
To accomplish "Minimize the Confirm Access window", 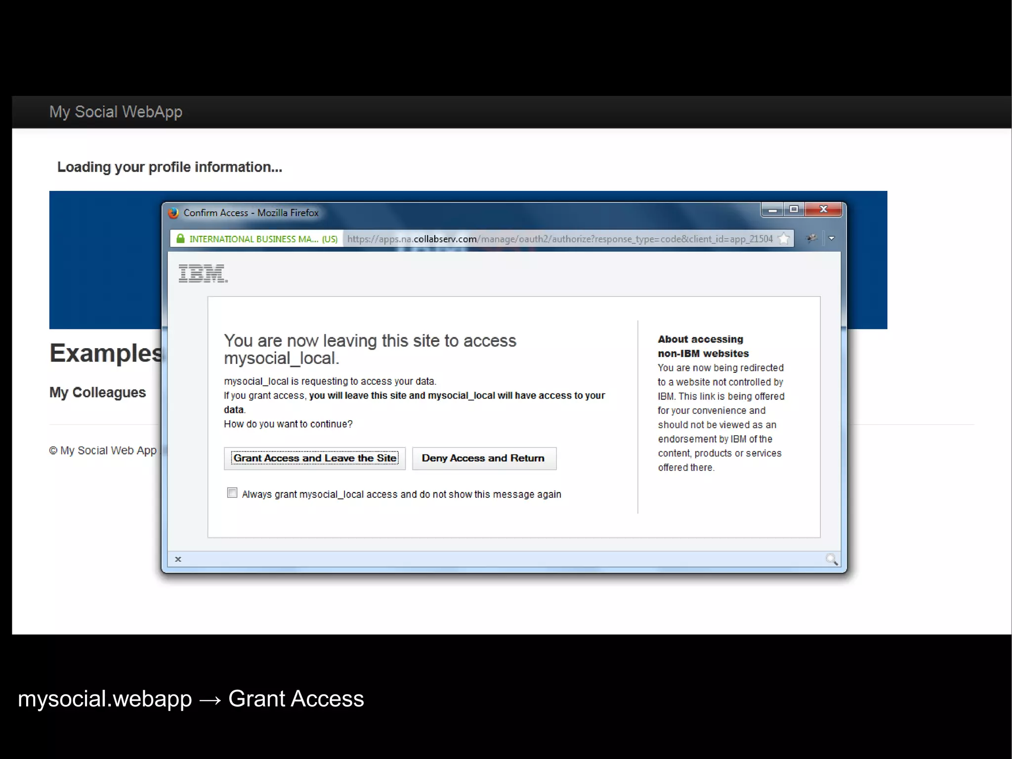I will (772, 210).
